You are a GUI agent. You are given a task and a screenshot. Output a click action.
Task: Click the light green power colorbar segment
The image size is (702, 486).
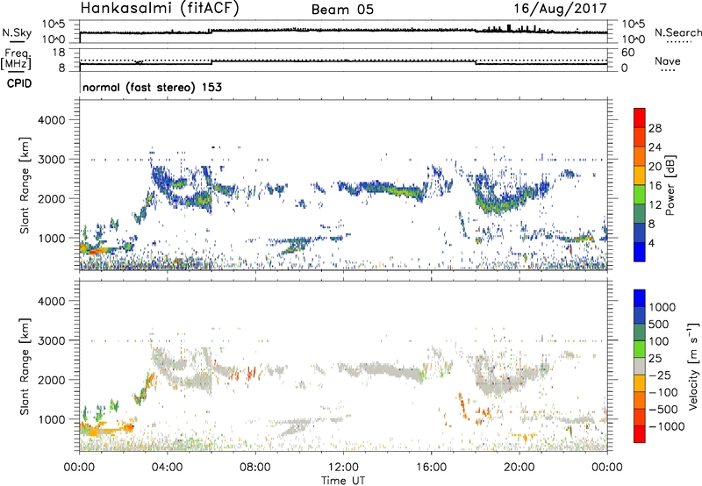(640, 194)
